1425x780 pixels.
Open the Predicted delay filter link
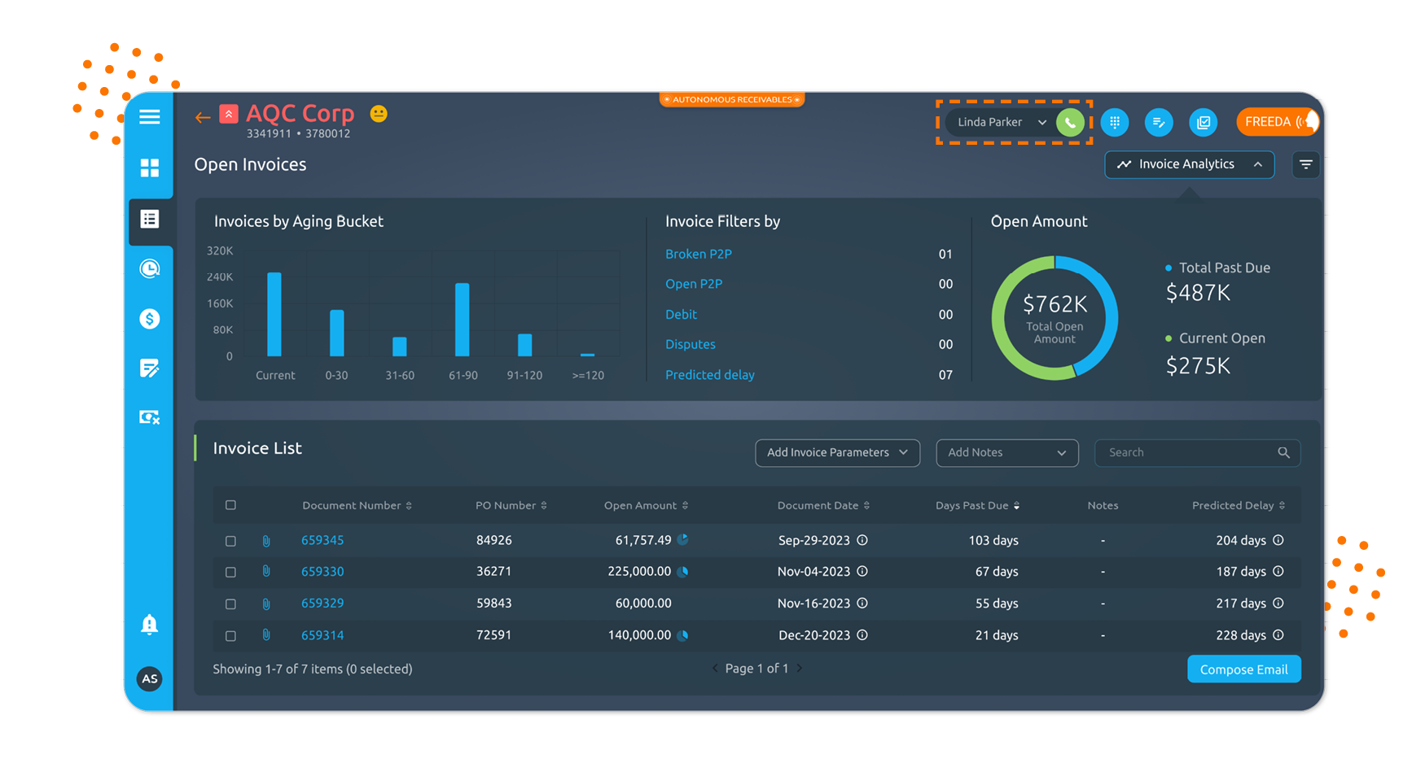pos(710,375)
